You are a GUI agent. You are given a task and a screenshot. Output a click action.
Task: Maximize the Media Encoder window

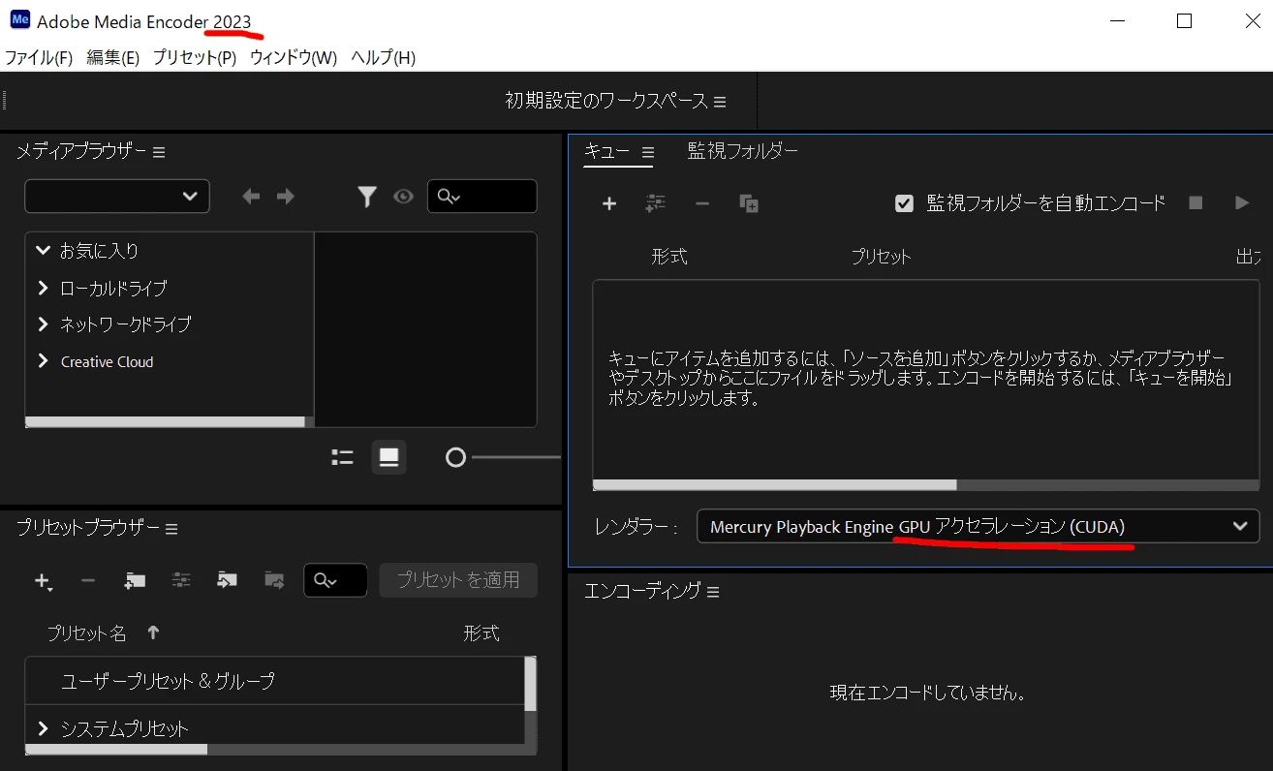[1184, 20]
